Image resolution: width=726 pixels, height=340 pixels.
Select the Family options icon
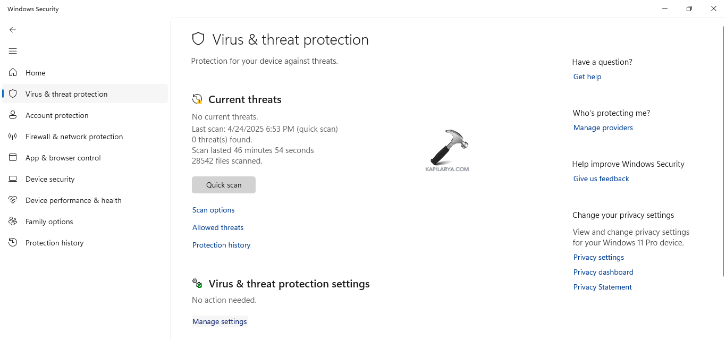tap(12, 222)
